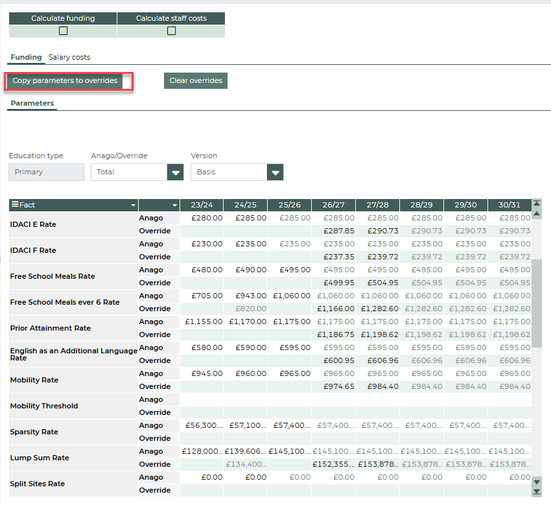Select the Funding tab
Screen dimensions: 551x505
click(26, 57)
